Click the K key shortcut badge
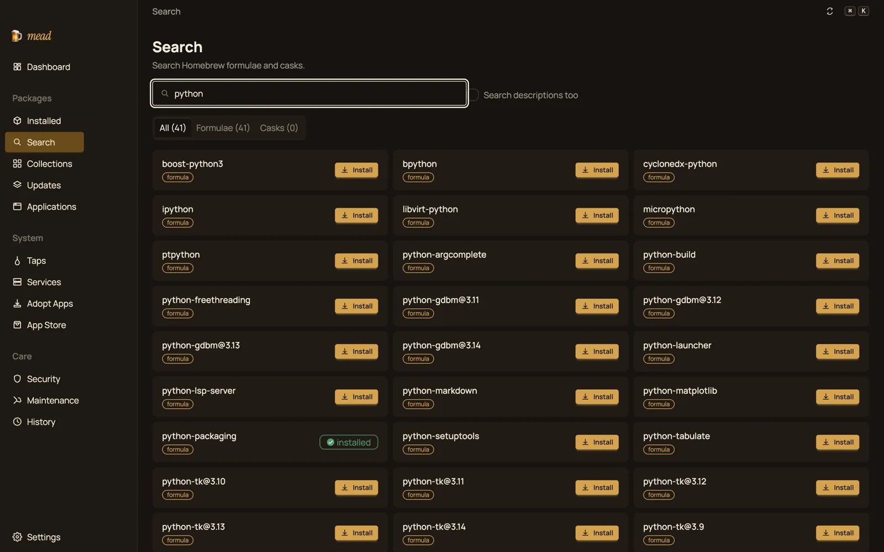Screen dimensions: 884x552 point(864,11)
